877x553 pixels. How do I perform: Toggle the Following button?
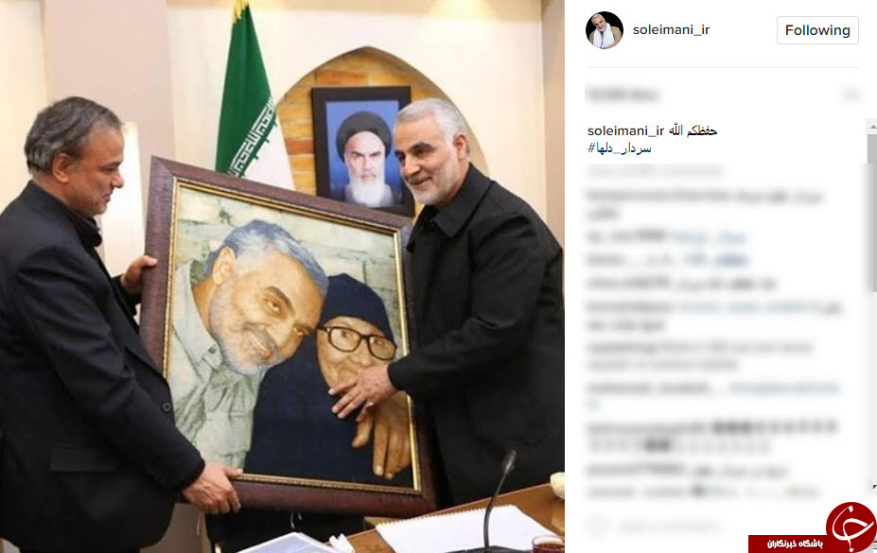pyautogui.click(x=817, y=30)
